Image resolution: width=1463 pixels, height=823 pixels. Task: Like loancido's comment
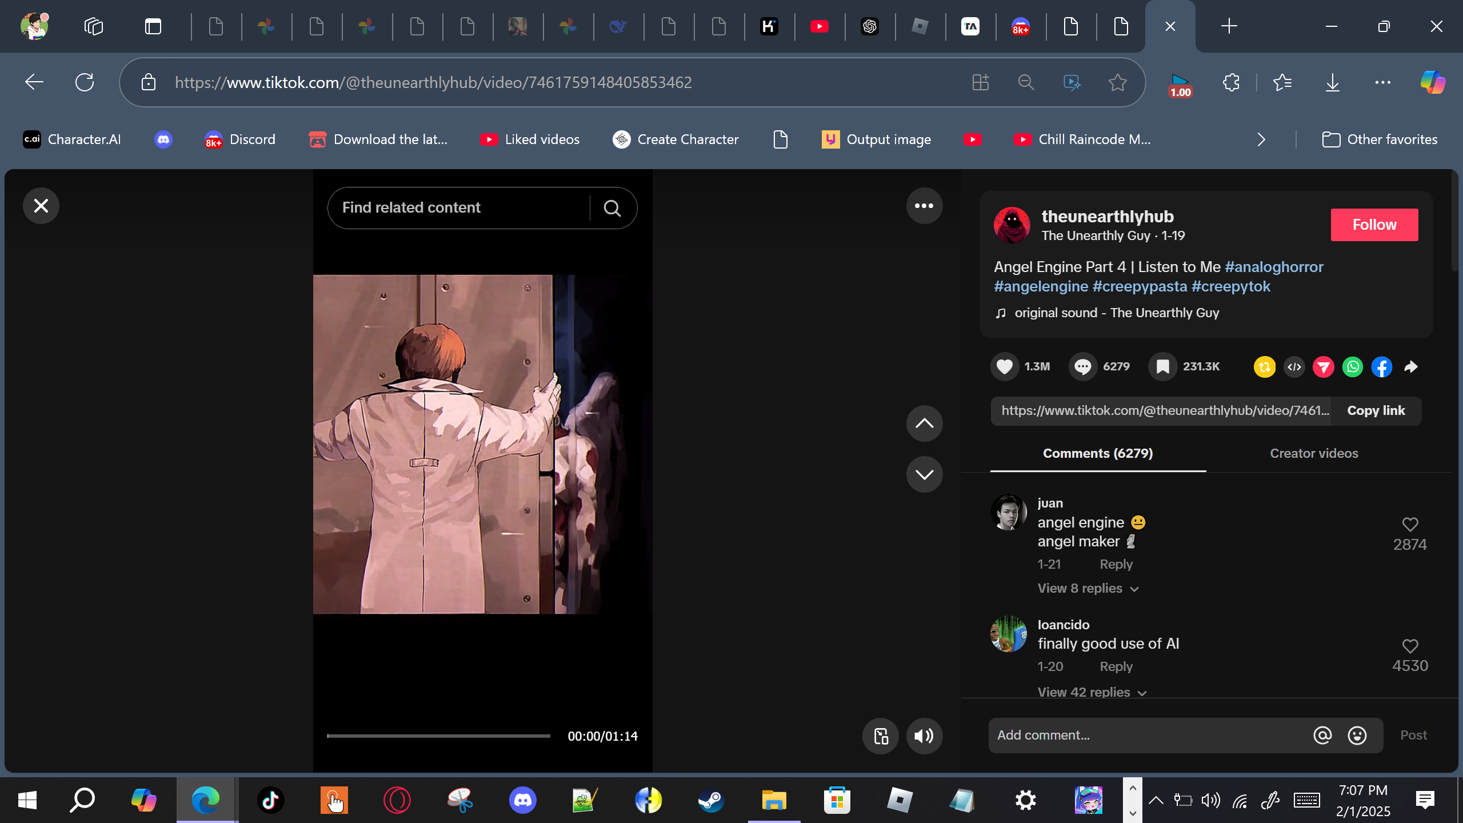tap(1410, 646)
